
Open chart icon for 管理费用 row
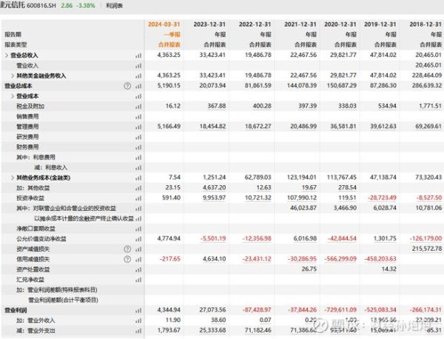click(x=138, y=127)
